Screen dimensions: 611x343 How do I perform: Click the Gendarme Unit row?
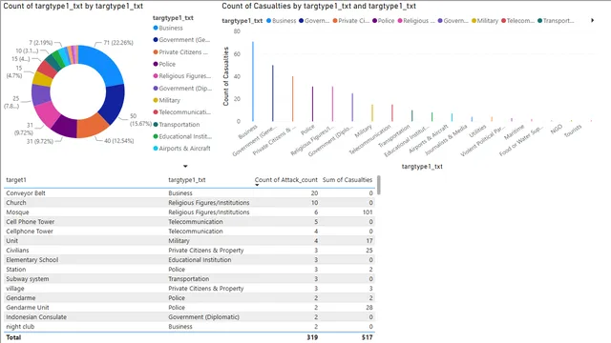click(189, 308)
